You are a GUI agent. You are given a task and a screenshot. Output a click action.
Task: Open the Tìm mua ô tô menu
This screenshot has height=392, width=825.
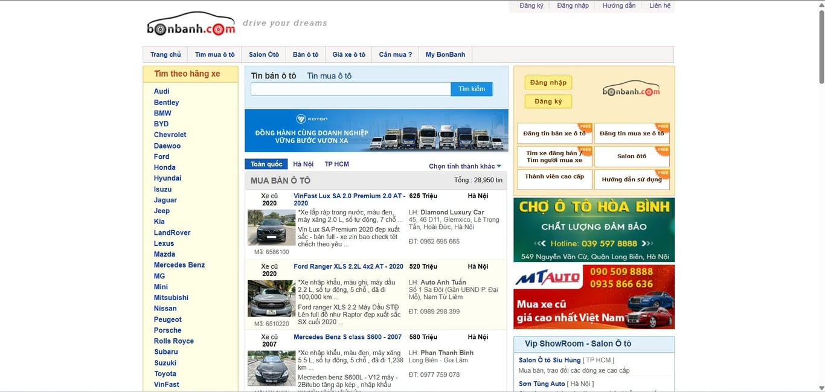coord(214,54)
